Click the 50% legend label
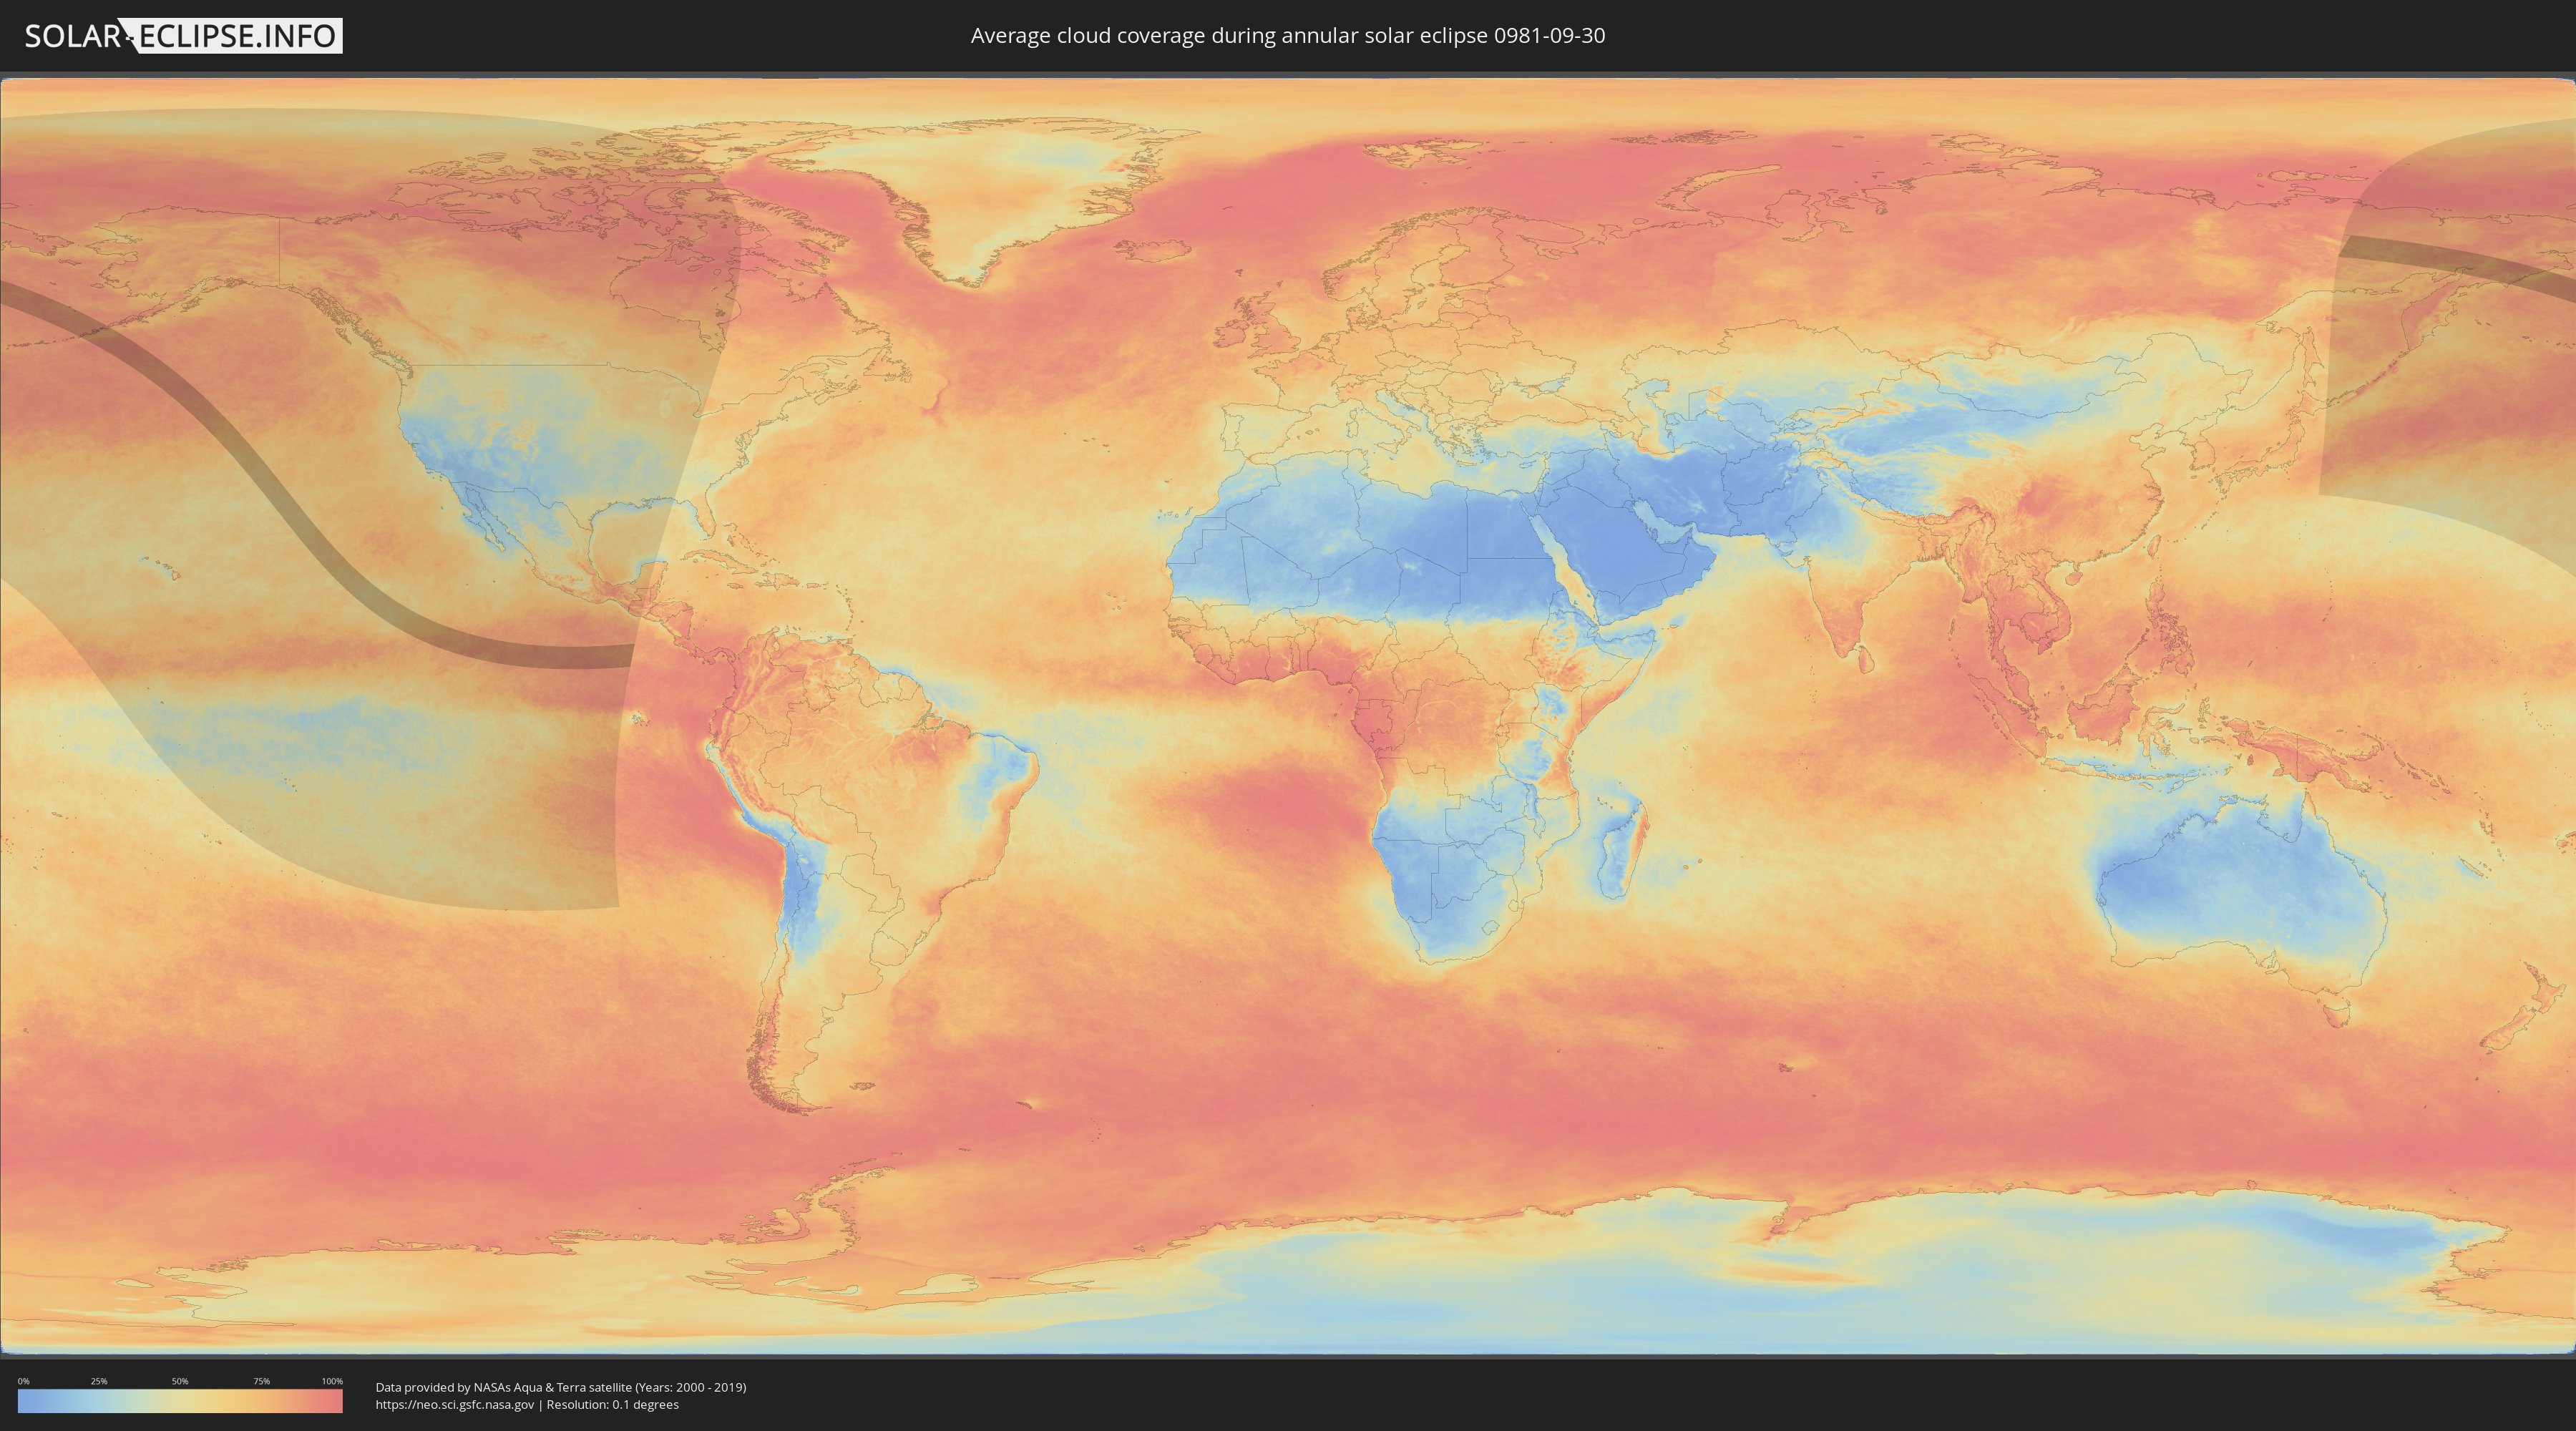This screenshot has height=1431, width=2576. point(180,1381)
